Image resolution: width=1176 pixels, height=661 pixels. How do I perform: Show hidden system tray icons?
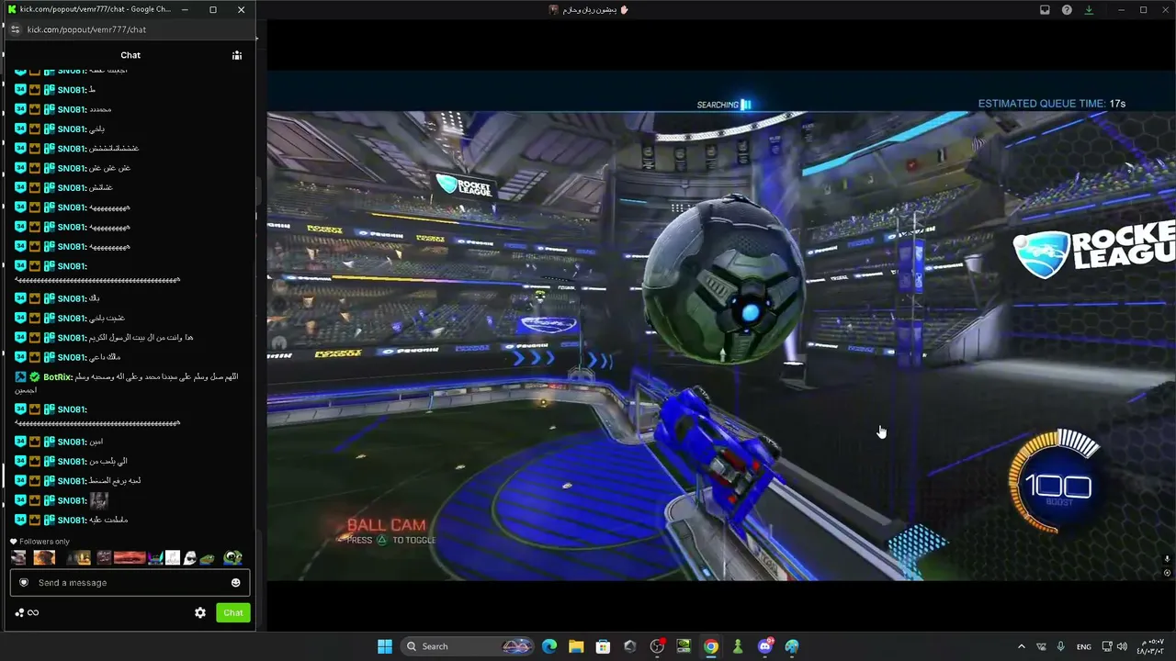1021,646
